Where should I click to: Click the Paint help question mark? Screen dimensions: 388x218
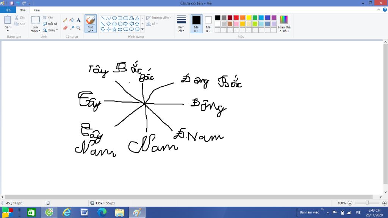click(x=385, y=10)
